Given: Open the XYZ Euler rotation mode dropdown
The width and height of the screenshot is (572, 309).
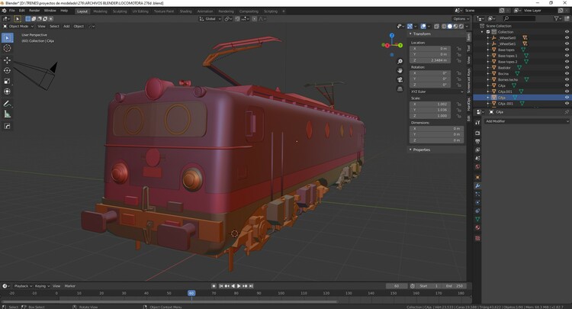Looking at the screenshot, I should (435, 91).
